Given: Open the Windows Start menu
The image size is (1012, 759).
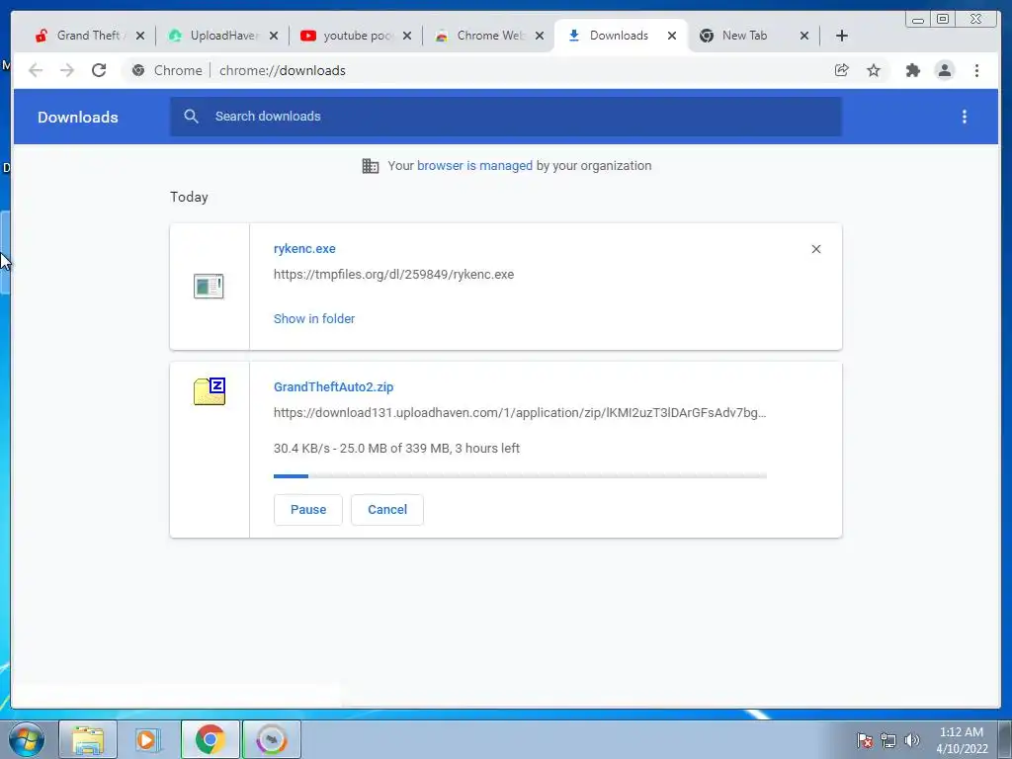Looking at the screenshot, I should [x=27, y=739].
